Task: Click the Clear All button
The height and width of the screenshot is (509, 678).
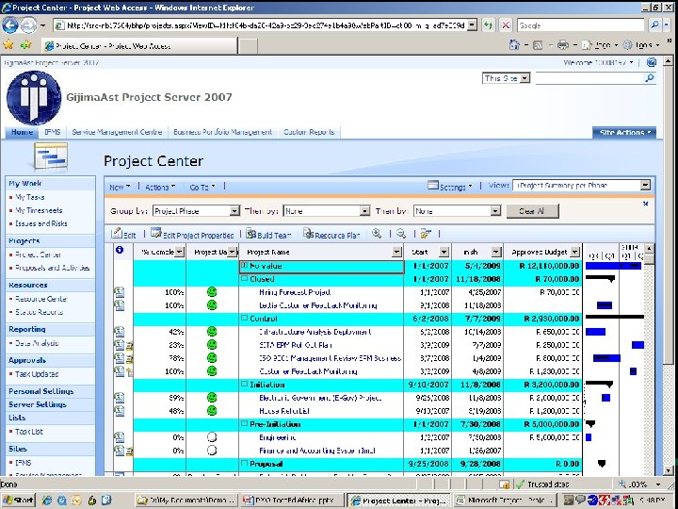Action: [532, 211]
